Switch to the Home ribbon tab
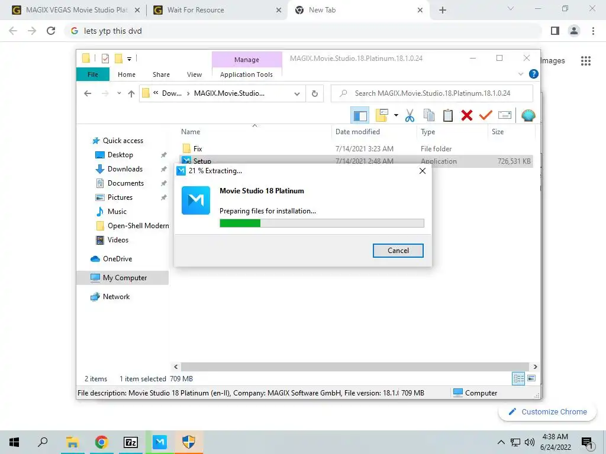 [127, 74]
